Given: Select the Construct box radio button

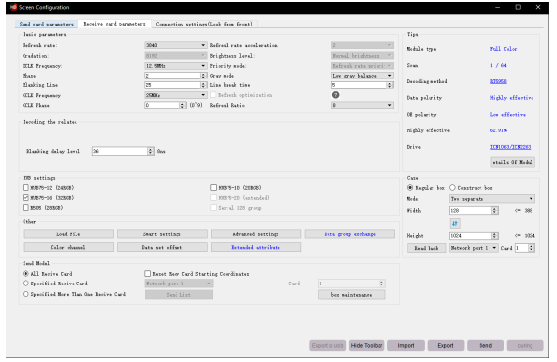Looking at the screenshot, I should pos(452,188).
